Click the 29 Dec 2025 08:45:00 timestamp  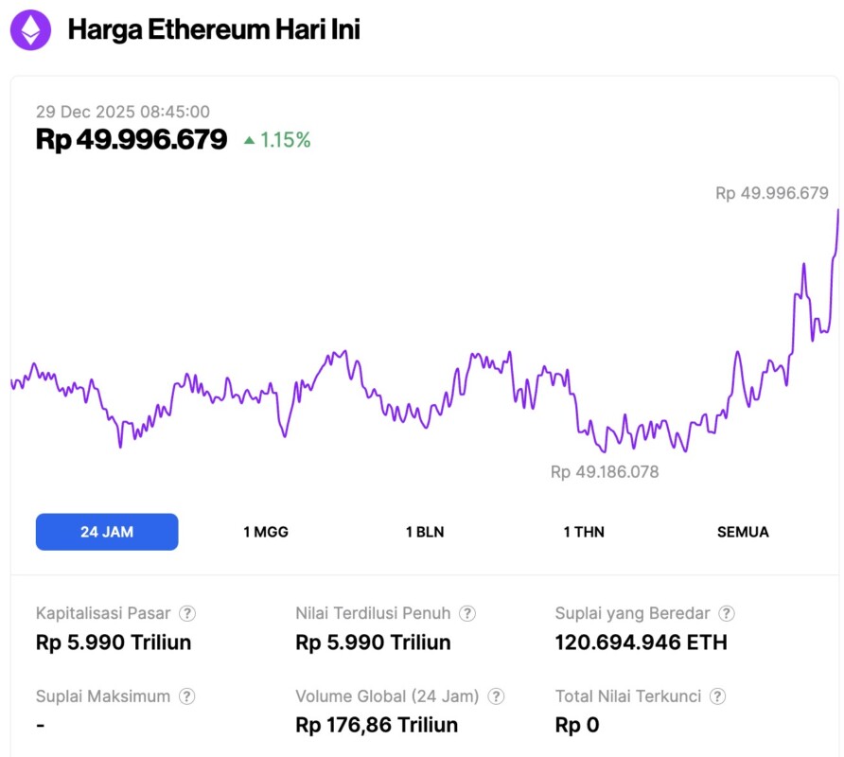pyautogui.click(x=123, y=112)
